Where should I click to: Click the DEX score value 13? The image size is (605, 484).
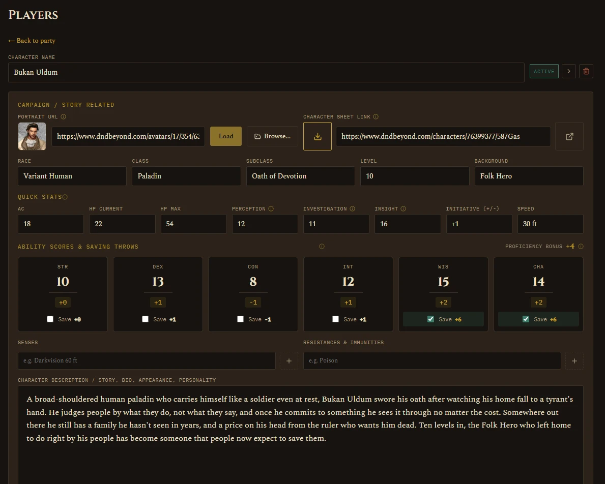(158, 282)
